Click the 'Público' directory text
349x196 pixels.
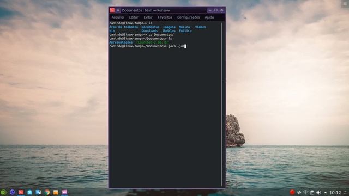[x=185, y=31]
